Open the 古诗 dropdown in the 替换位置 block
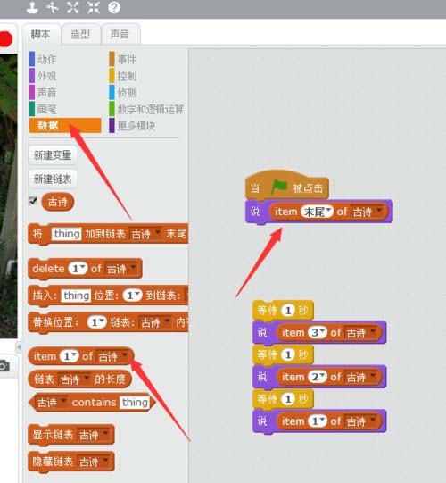Viewport: 446px width, 483px height. pos(155,322)
